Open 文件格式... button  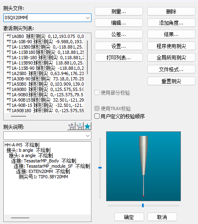click(171, 69)
